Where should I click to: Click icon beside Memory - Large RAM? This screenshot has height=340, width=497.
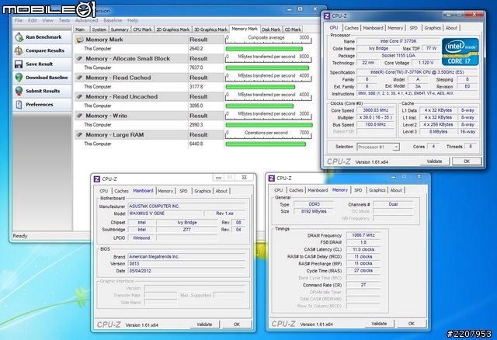pyautogui.click(x=80, y=134)
